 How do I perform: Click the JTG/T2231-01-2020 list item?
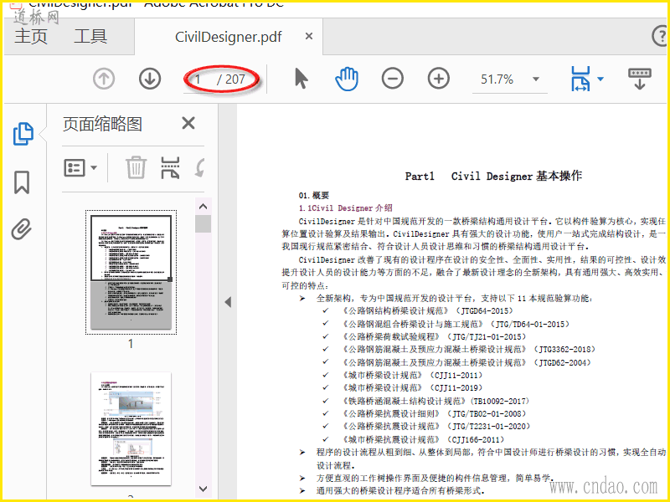coord(436,427)
